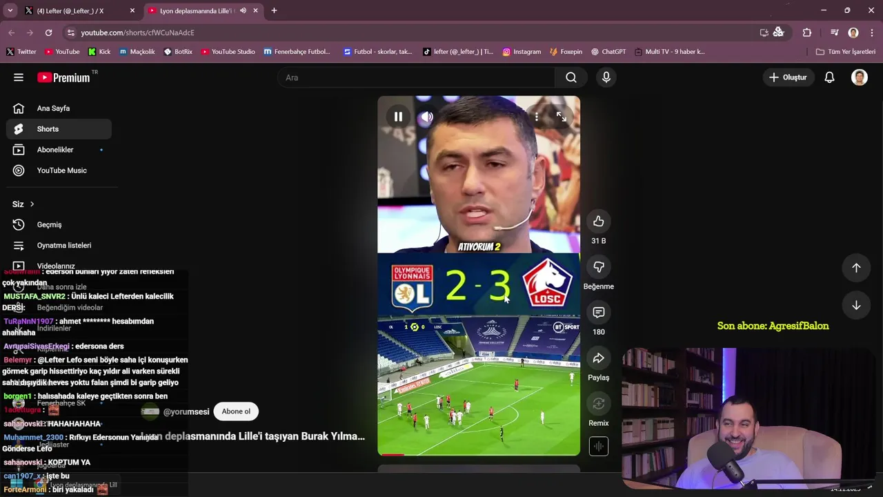Image resolution: width=883 pixels, height=497 pixels.
Task: Open YouTube Music in sidebar
Action: pyautogui.click(x=59, y=170)
